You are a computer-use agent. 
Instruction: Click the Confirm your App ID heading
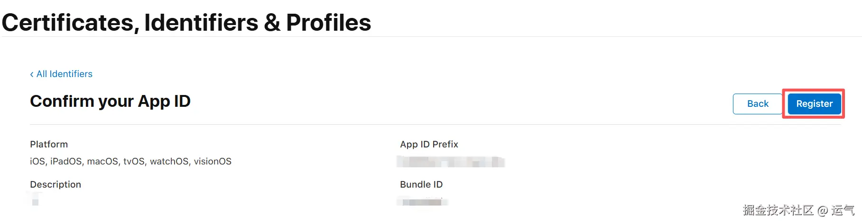click(x=110, y=101)
